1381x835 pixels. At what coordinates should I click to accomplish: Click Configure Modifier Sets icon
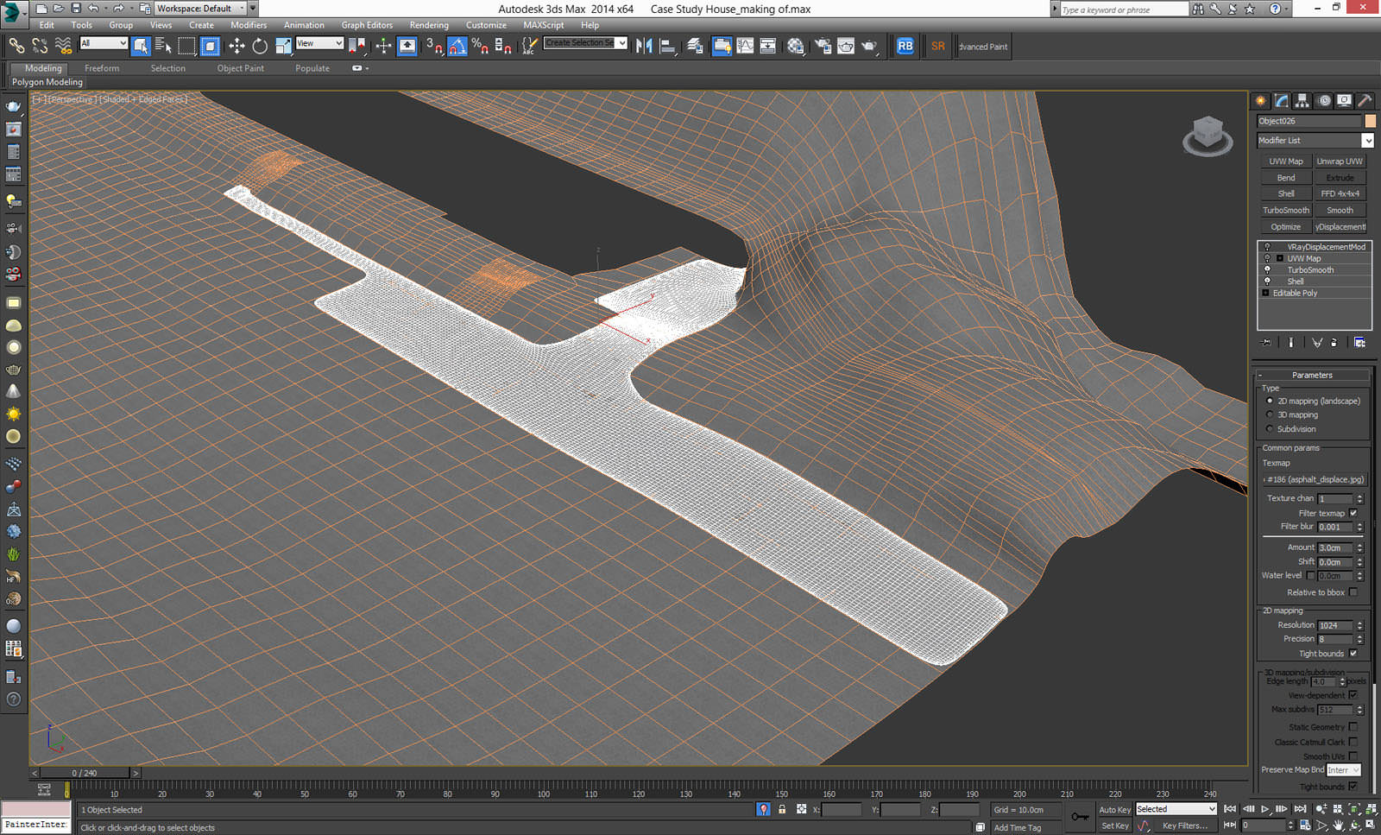1359,343
